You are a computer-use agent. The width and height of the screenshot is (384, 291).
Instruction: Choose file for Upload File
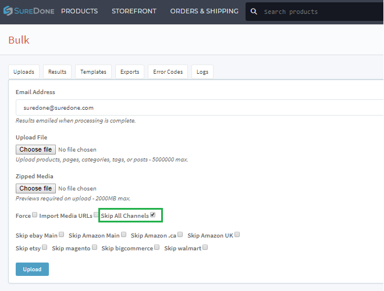35,149
